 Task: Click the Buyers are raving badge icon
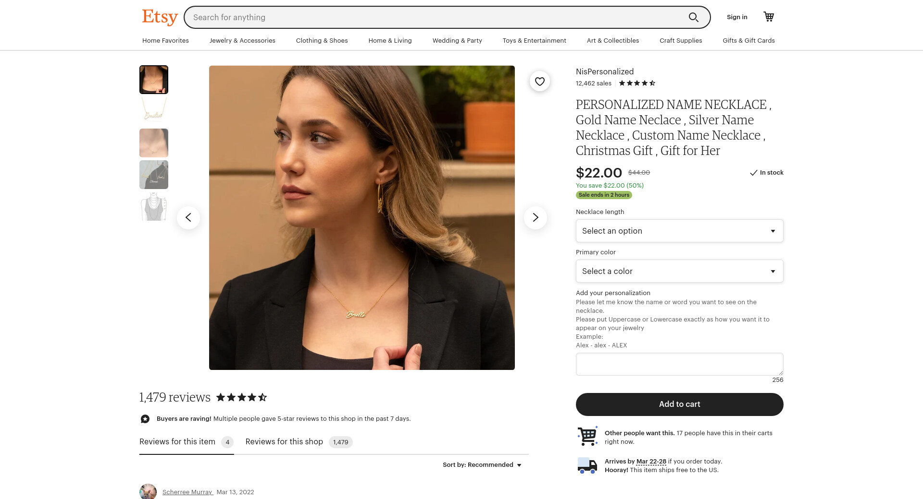point(145,419)
